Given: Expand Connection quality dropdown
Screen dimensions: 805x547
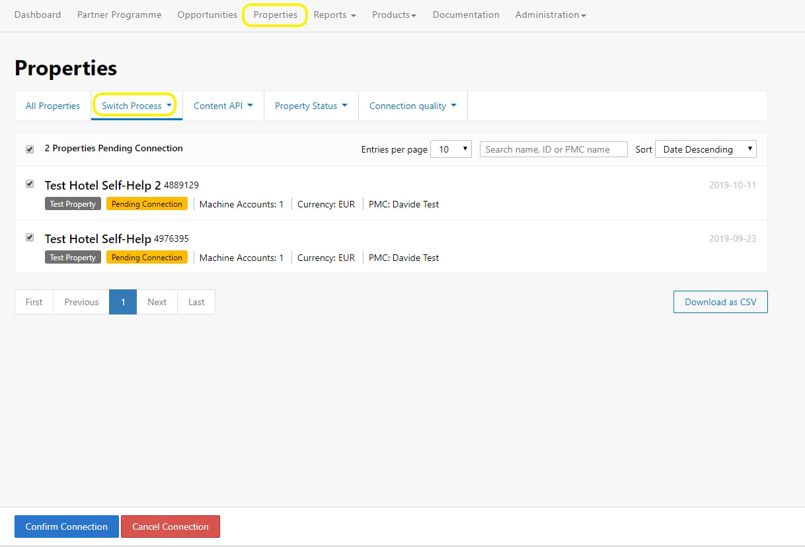Looking at the screenshot, I should click(x=412, y=106).
